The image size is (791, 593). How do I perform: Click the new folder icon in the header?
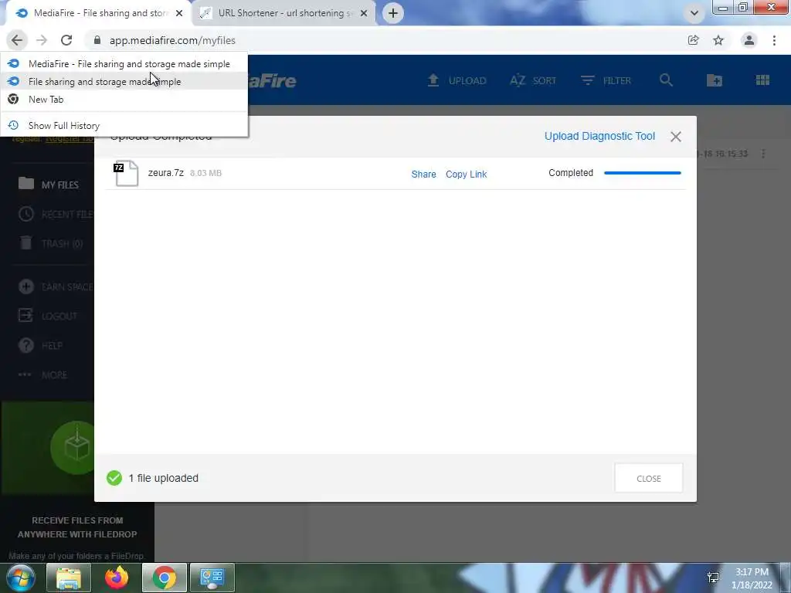pyautogui.click(x=715, y=80)
